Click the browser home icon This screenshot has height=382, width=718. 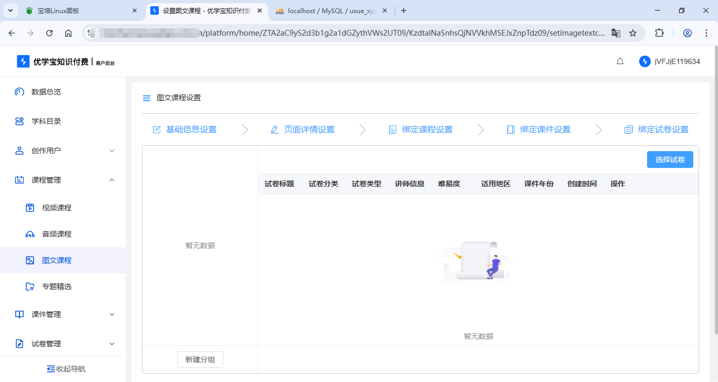[68, 33]
